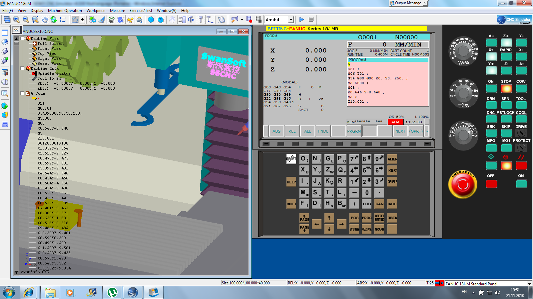Open the Workpiece menu
Image resolution: width=533 pixels, height=299 pixels.
(x=96, y=11)
